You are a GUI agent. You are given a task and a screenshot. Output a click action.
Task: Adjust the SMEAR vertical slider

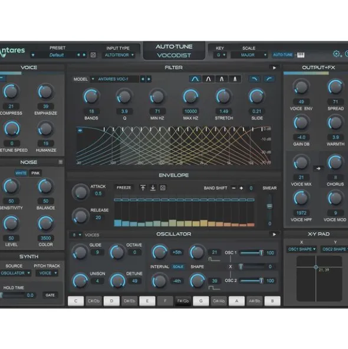click(270, 207)
